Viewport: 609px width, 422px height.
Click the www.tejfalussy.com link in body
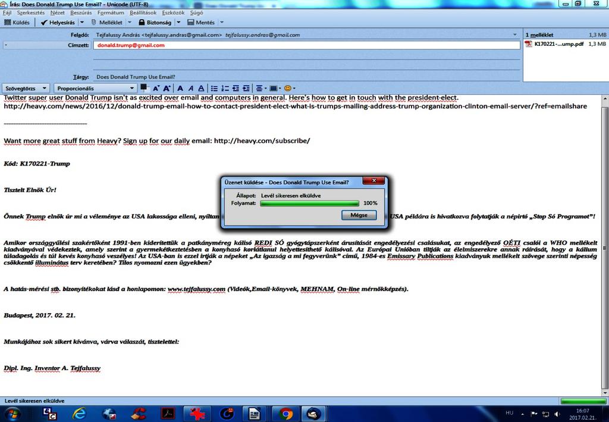(196, 289)
